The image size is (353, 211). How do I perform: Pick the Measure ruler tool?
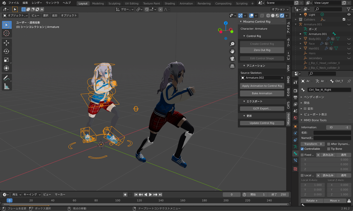point(7,86)
